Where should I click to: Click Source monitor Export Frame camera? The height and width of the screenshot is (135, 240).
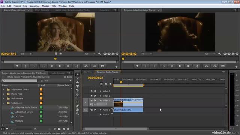[103, 66]
